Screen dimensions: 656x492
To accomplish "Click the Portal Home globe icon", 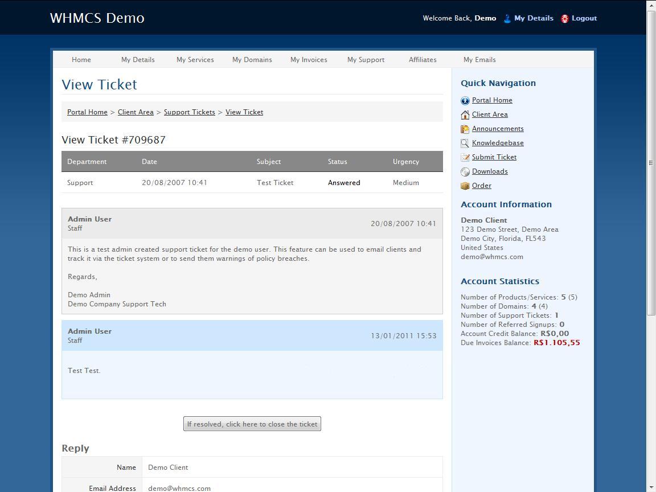I will [465, 101].
